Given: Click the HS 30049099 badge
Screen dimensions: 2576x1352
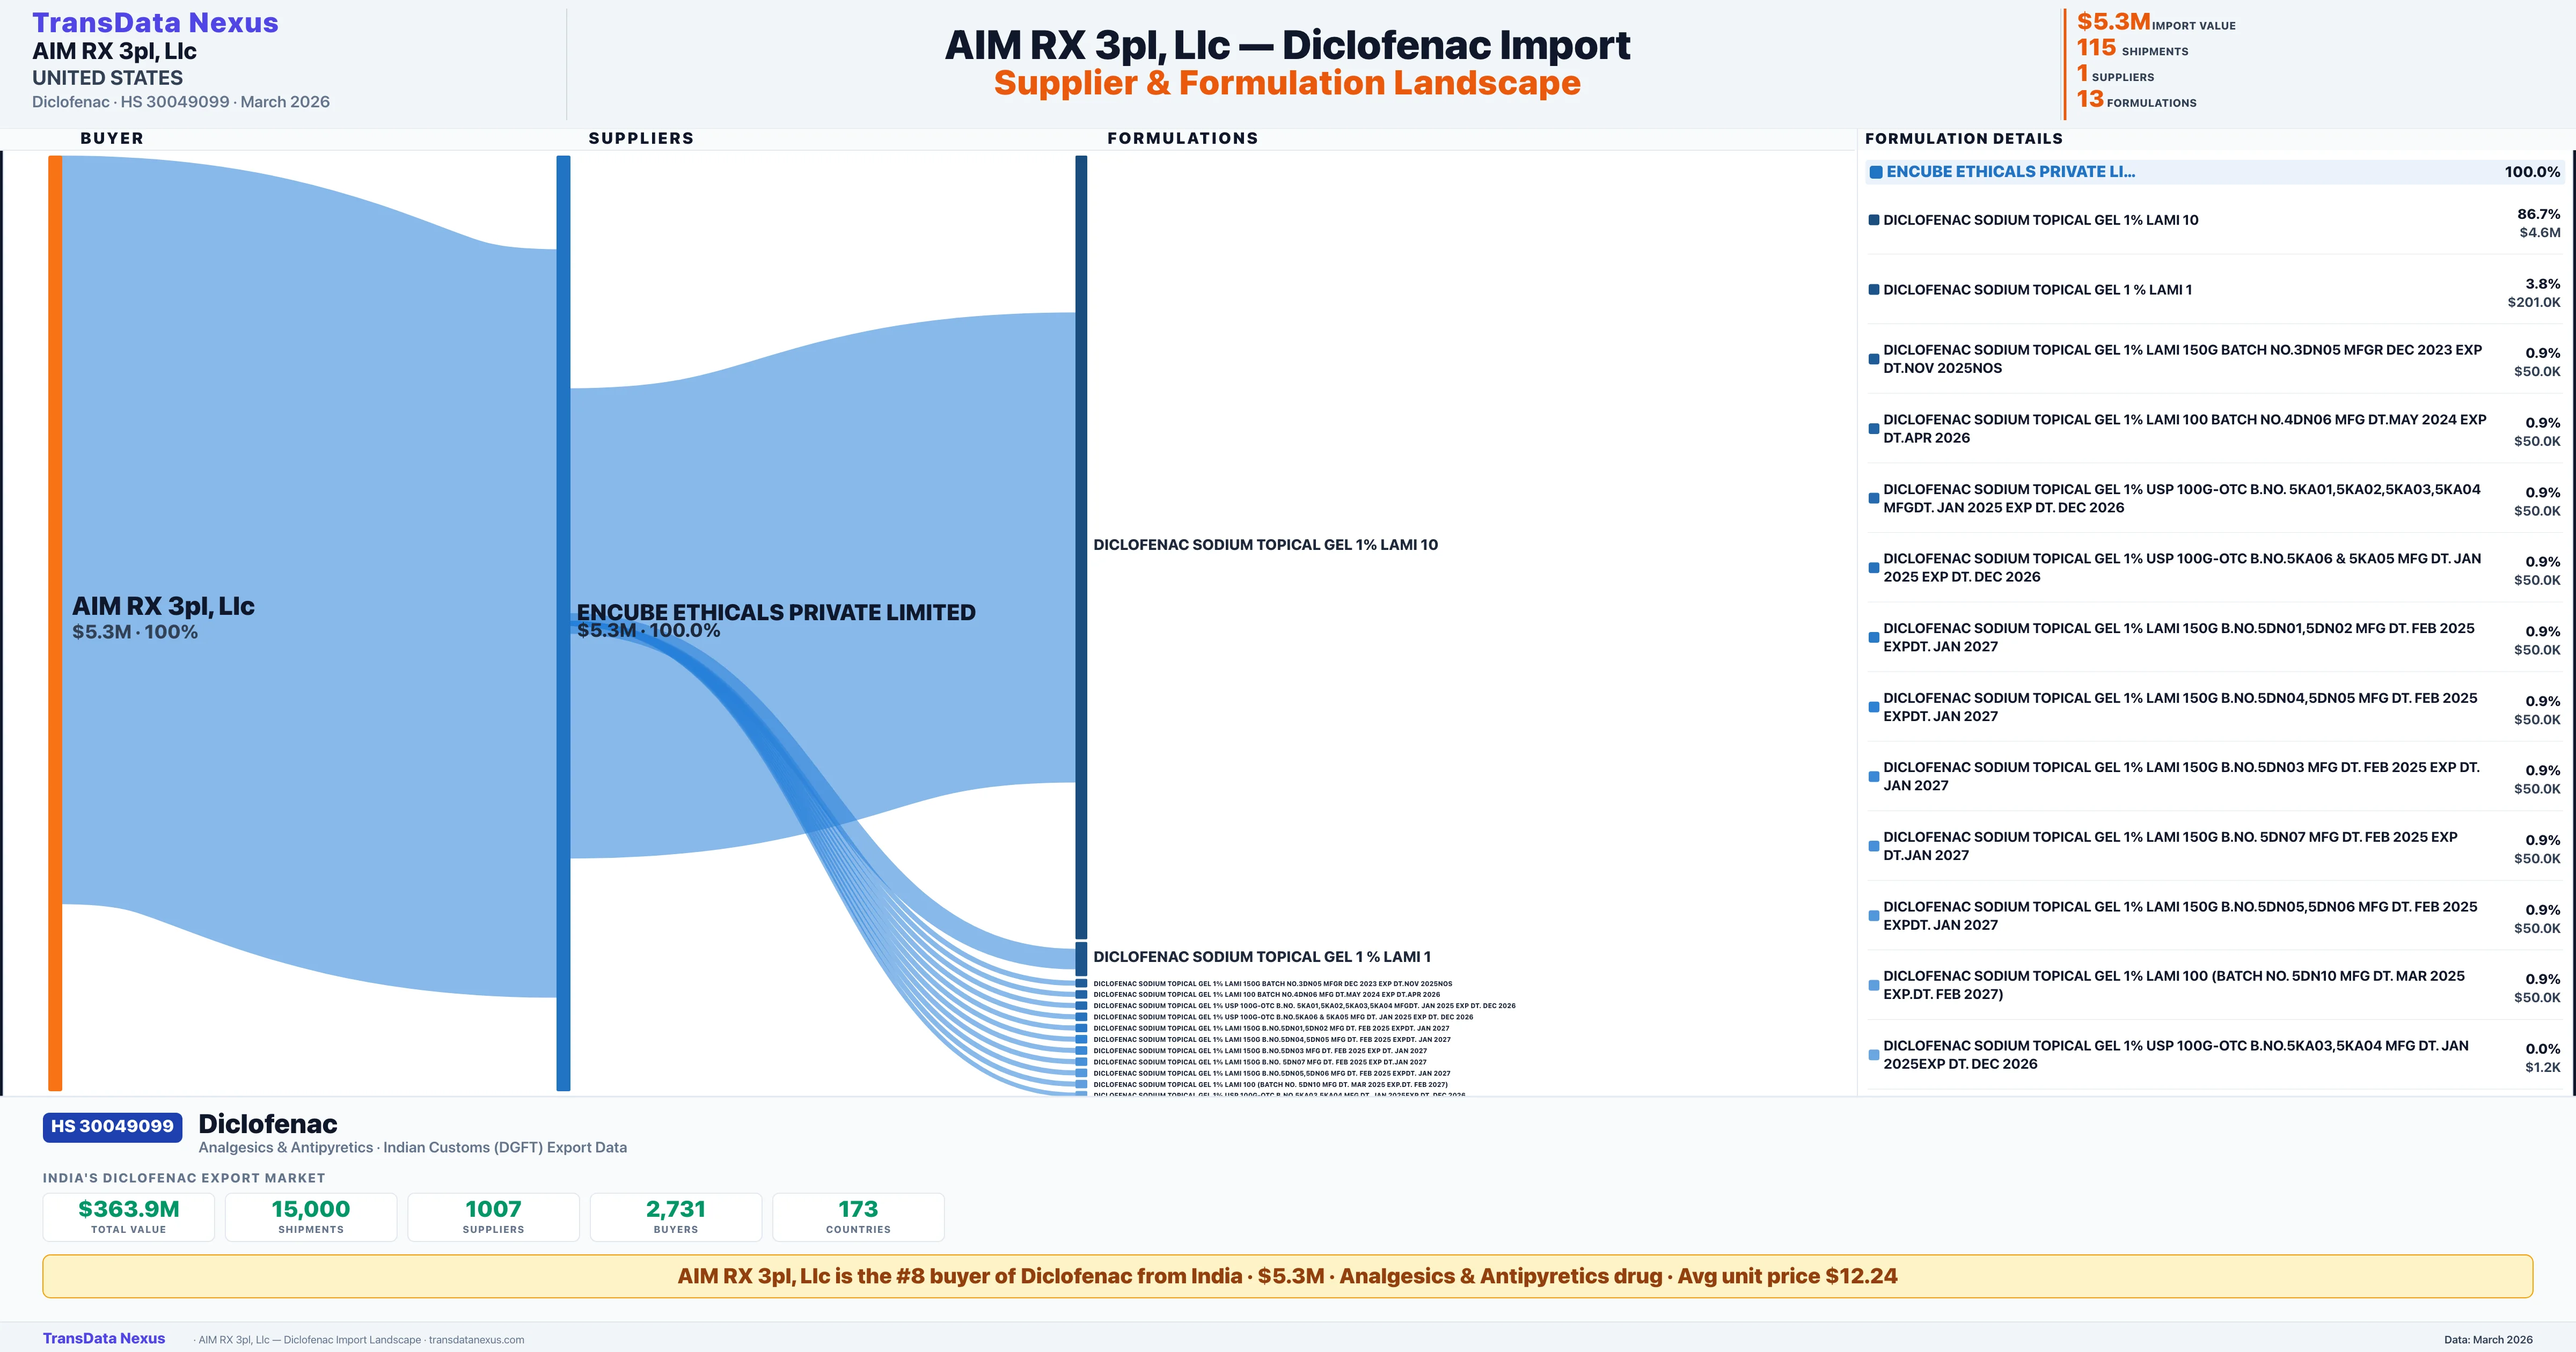Looking at the screenshot, I should 112,1126.
